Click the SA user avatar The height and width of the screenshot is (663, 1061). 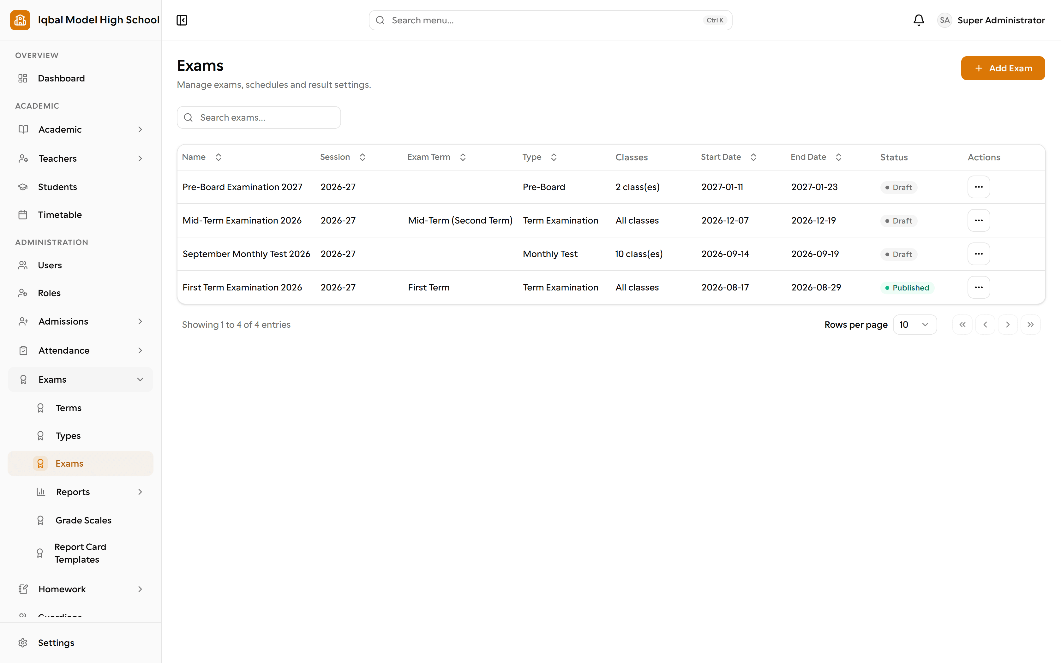[944, 20]
